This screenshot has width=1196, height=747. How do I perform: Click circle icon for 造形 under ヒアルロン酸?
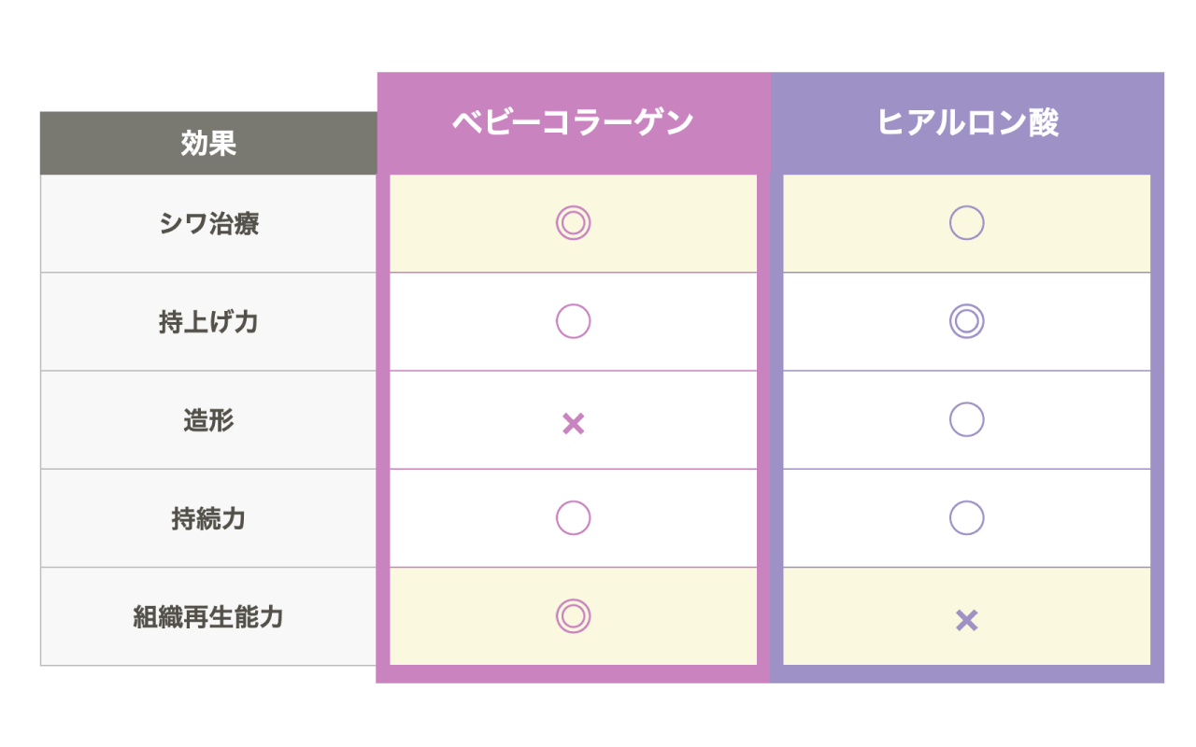pyautogui.click(x=966, y=419)
